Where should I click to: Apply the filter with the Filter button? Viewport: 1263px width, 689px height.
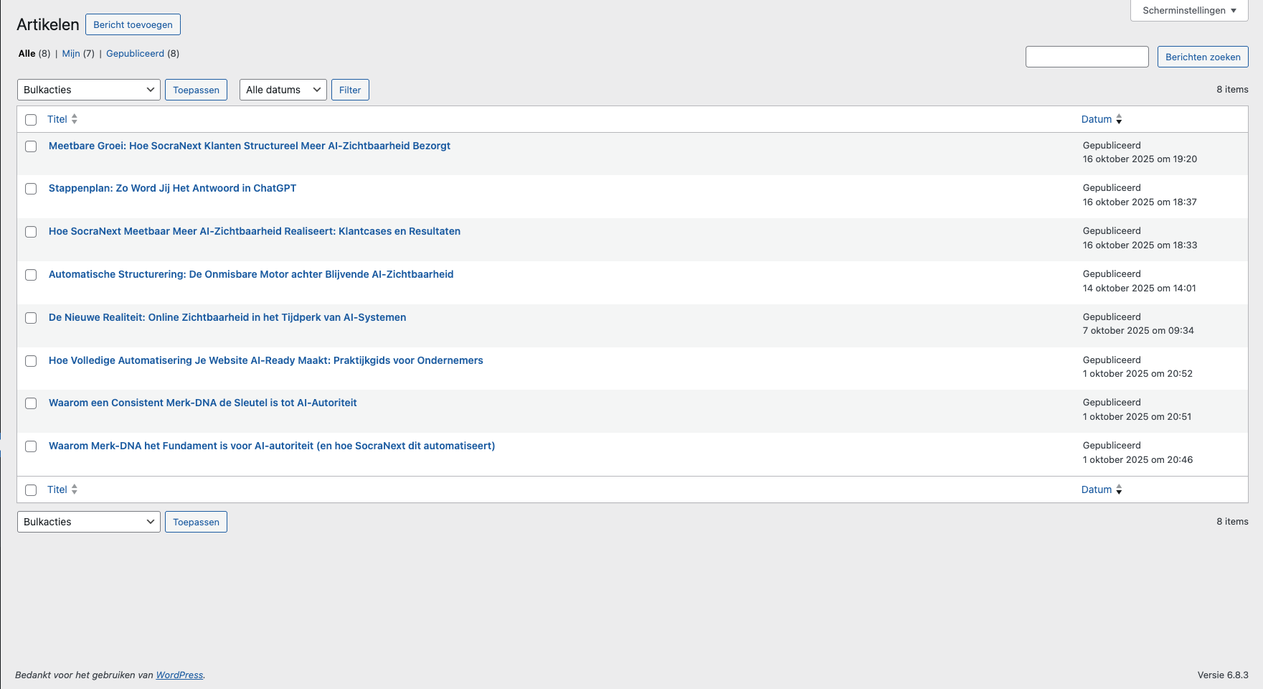pyautogui.click(x=350, y=90)
